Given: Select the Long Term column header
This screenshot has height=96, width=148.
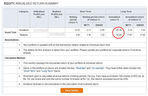Looking at the screenshot, I should (x=126, y=12).
